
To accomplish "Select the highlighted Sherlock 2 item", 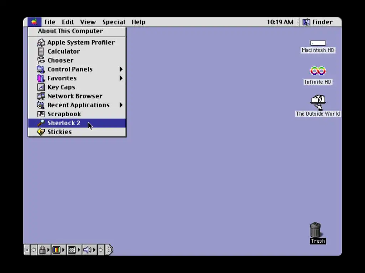I will (x=77, y=123).
